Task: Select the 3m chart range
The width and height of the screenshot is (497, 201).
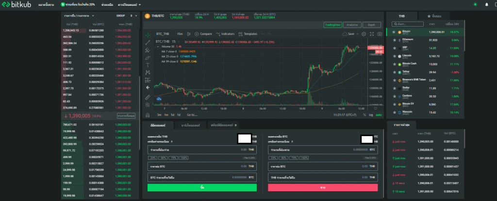Action: coord(159,115)
